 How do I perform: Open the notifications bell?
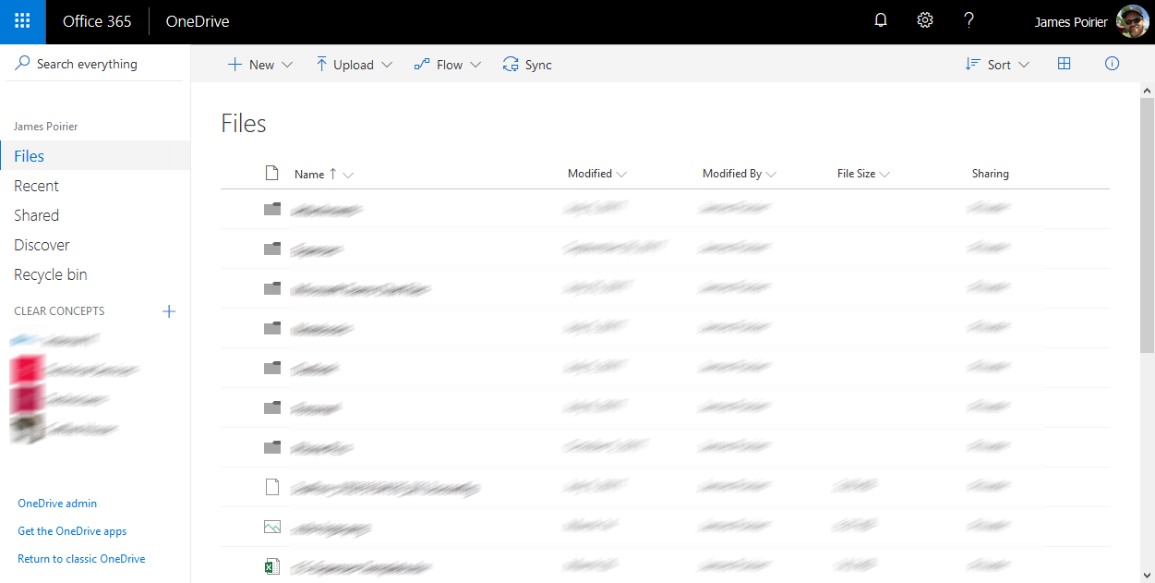[881, 20]
